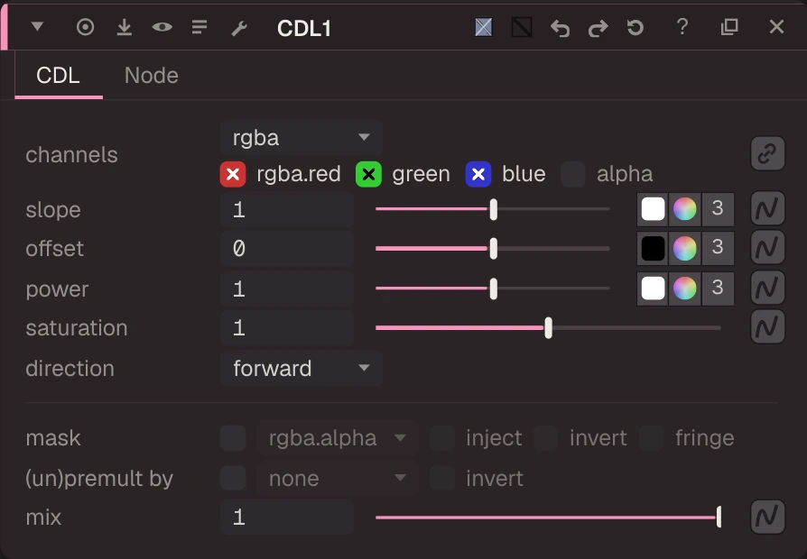
Task: Collapse the CDL1 panel with the triangle
Action: tap(37, 26)
